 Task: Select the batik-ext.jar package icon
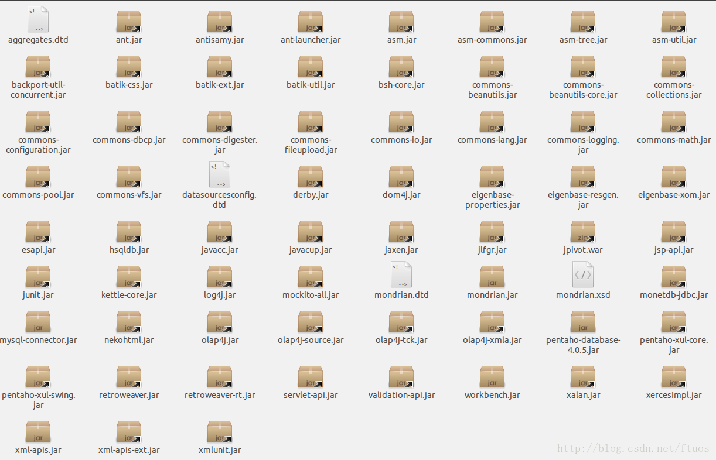pos(220,67)
